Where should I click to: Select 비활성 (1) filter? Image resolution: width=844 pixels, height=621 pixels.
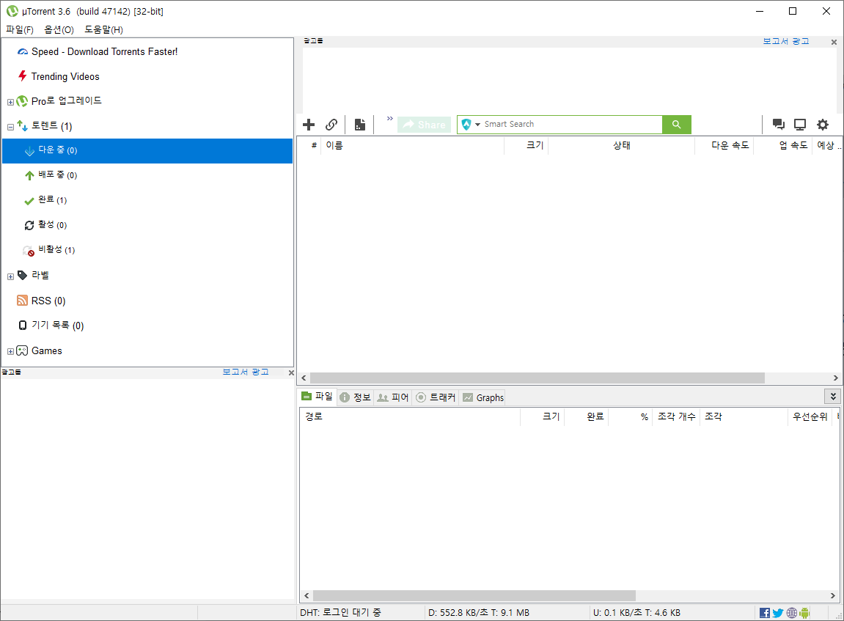(x=56, y=250)
